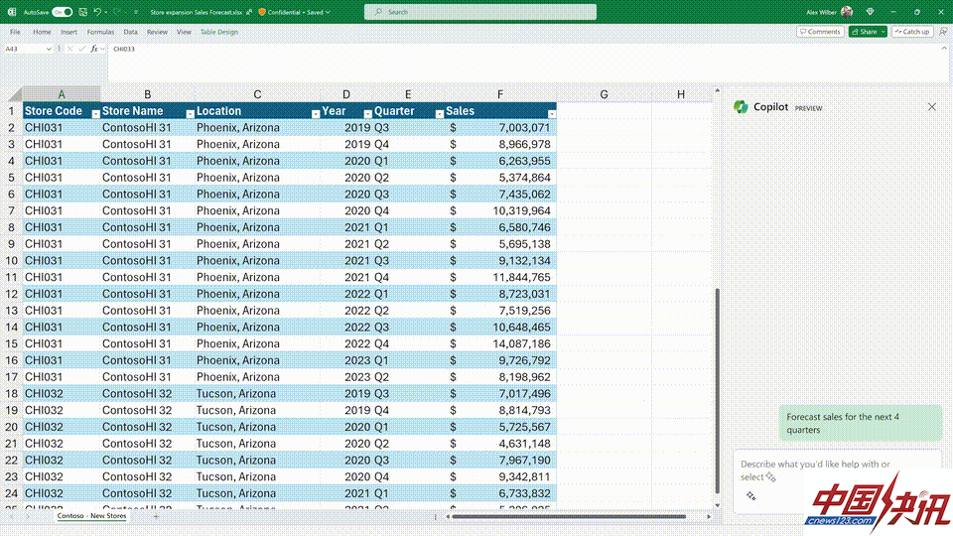Open Customize Quick Access Toolbar dropdown
953x536 pixels.
tap(136, 12)
